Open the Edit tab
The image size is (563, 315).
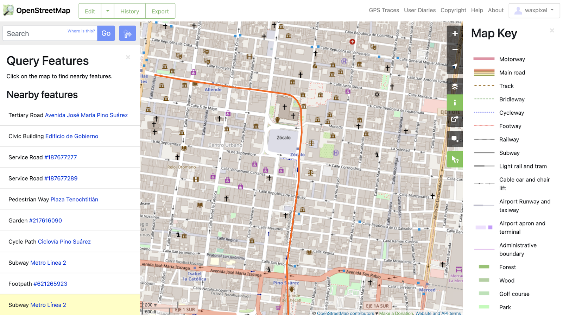pos(90,11)
